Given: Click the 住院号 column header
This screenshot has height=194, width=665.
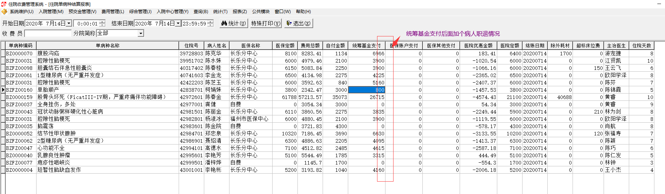Looking at the screenshot, I should (x=191, y=45).
